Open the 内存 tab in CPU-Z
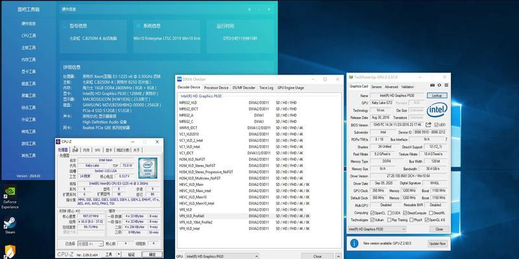The height and width of the screenshot is (259, 519). (x=86, y=150)
